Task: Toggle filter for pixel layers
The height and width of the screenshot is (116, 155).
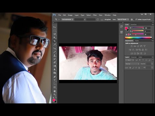Action: click(x=137, y=60)
